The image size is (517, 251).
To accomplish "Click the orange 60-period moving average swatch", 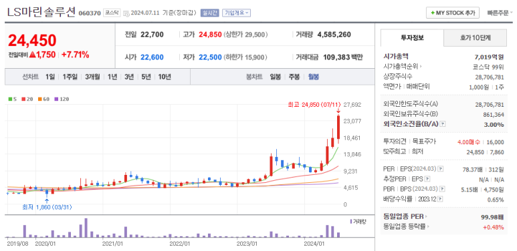I will point(39,99).
